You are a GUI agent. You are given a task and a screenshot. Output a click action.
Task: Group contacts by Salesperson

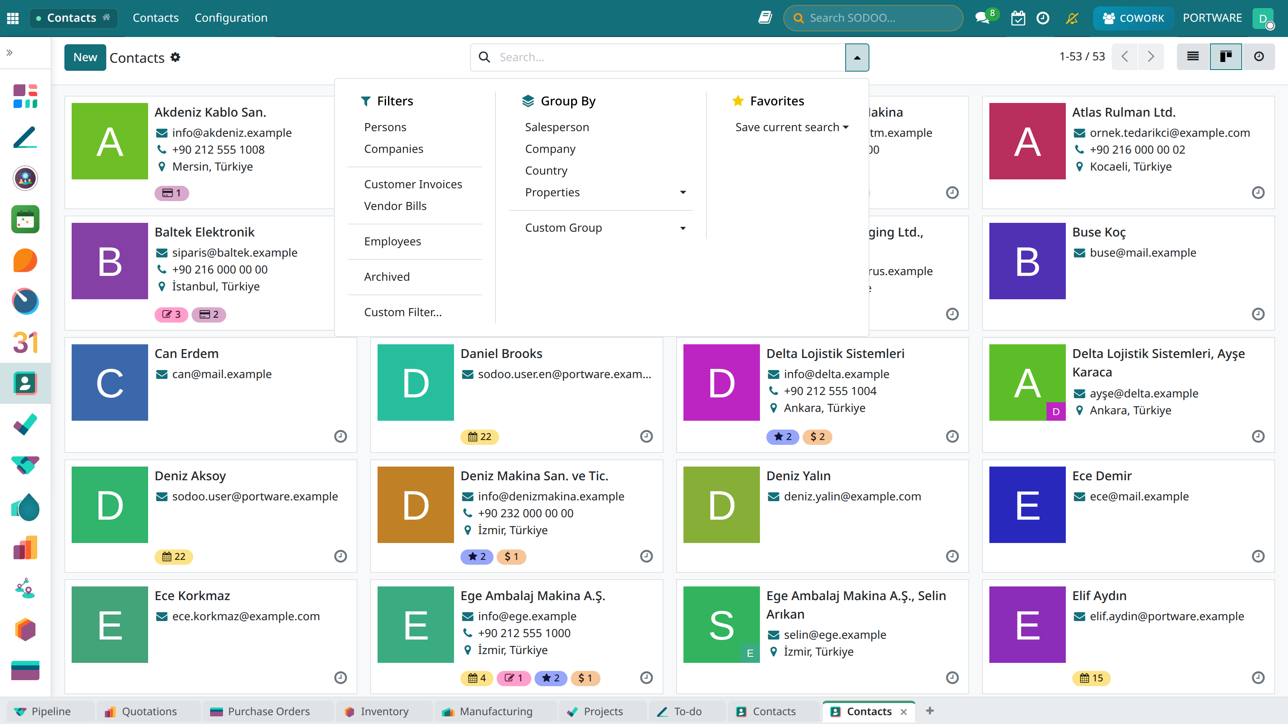click(557, 127)
